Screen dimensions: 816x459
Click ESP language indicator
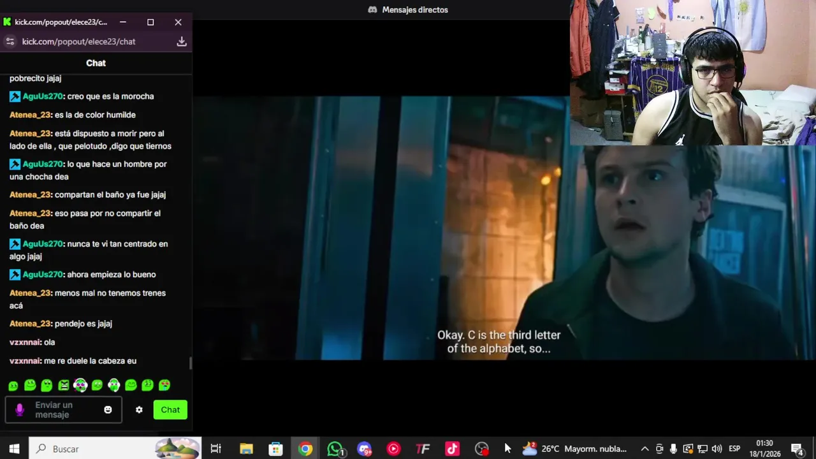[x=734, y=449]
